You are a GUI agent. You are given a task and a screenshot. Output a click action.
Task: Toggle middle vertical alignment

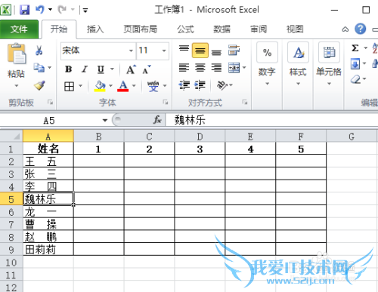pyautogui.click(x=200, y=51)
